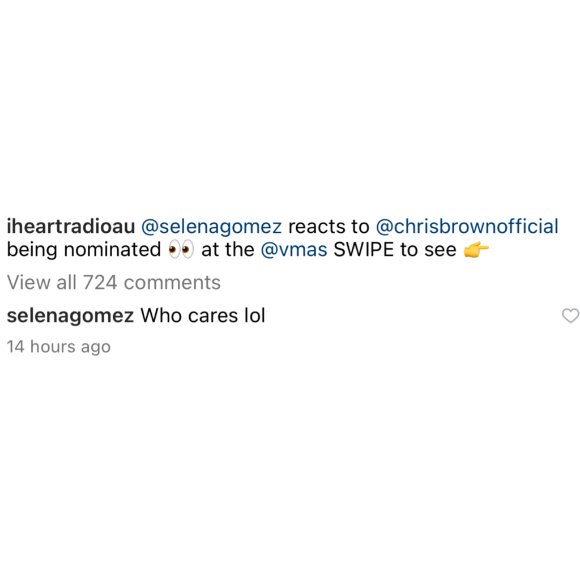Tap the word 'comments' in the view-all link

click(x=172, y=283)
